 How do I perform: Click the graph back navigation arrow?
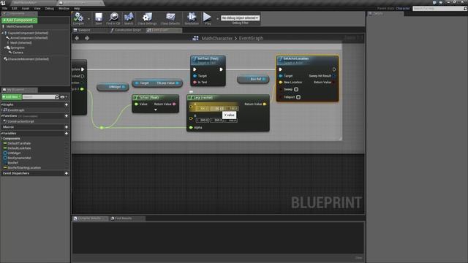click(77, 38)
